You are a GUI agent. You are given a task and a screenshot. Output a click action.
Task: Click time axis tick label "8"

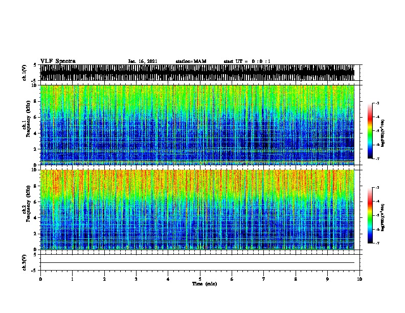pyautogui.click(x=296, y=279)
